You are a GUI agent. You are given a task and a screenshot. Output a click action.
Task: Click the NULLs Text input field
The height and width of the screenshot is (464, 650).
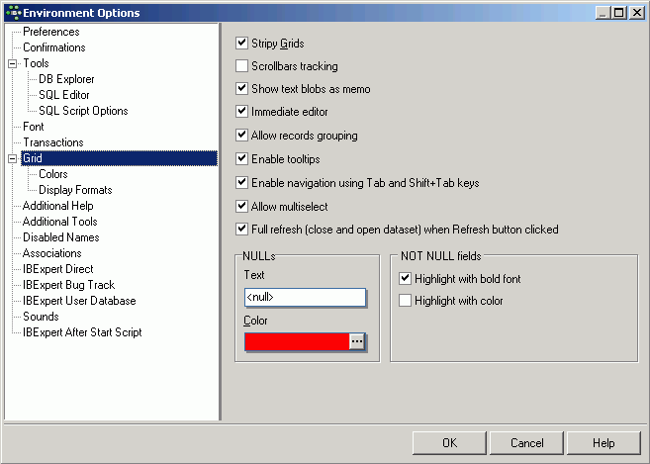(305, 297)
